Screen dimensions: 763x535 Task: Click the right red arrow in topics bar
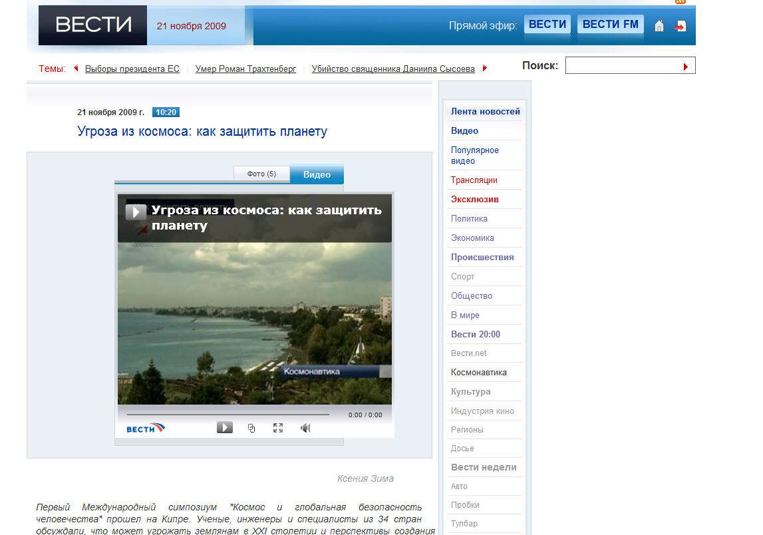485,68
